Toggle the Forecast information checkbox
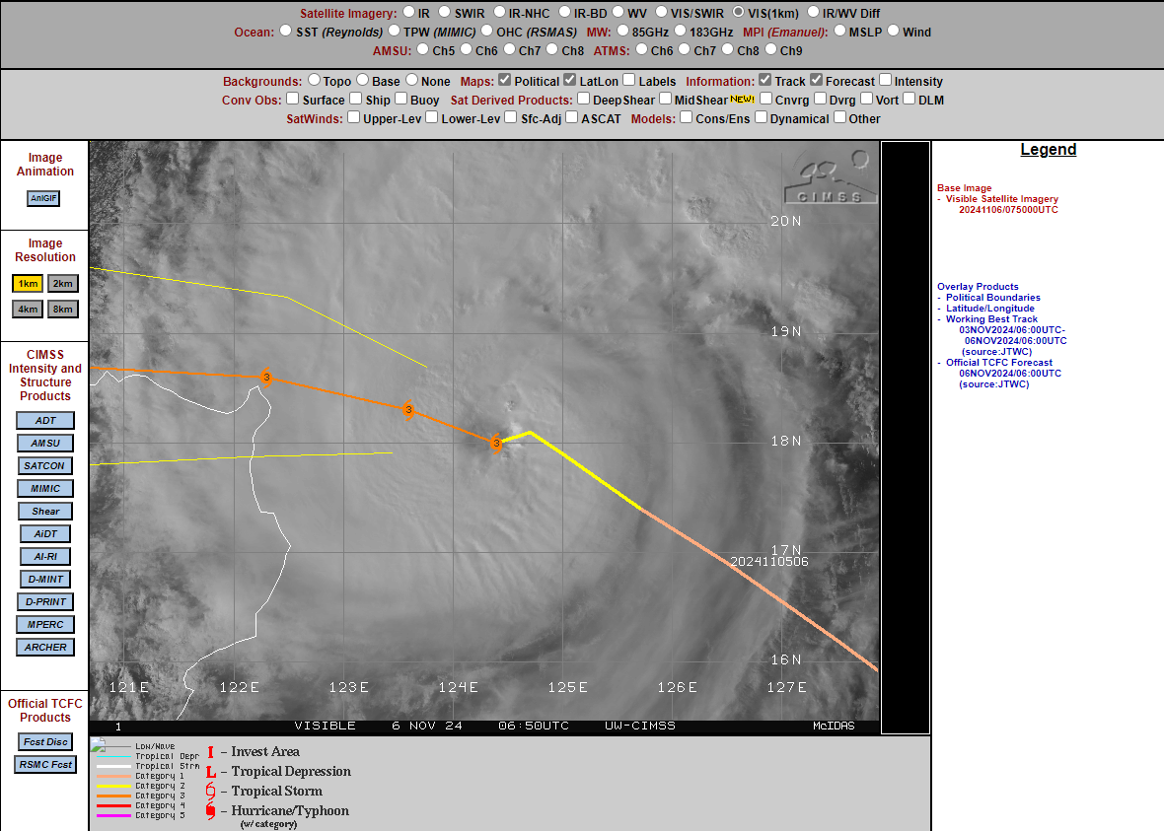This screenshot has height=831, width=1164. 816,80
